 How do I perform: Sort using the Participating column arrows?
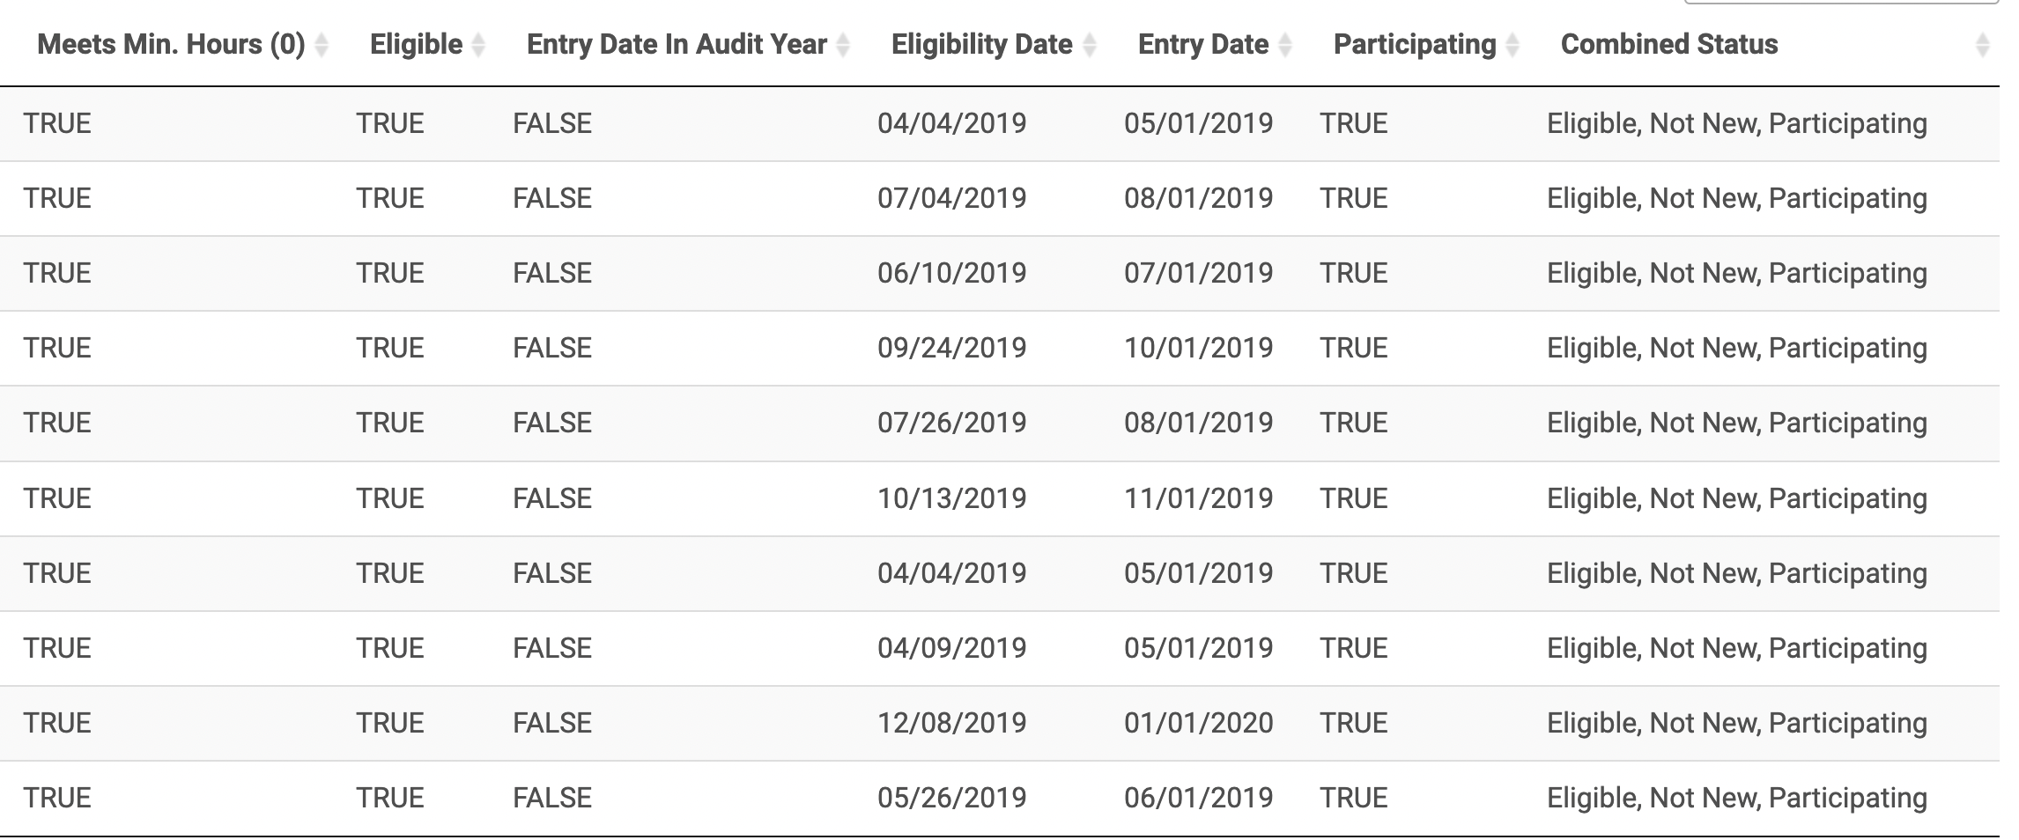click(1512, 45)
